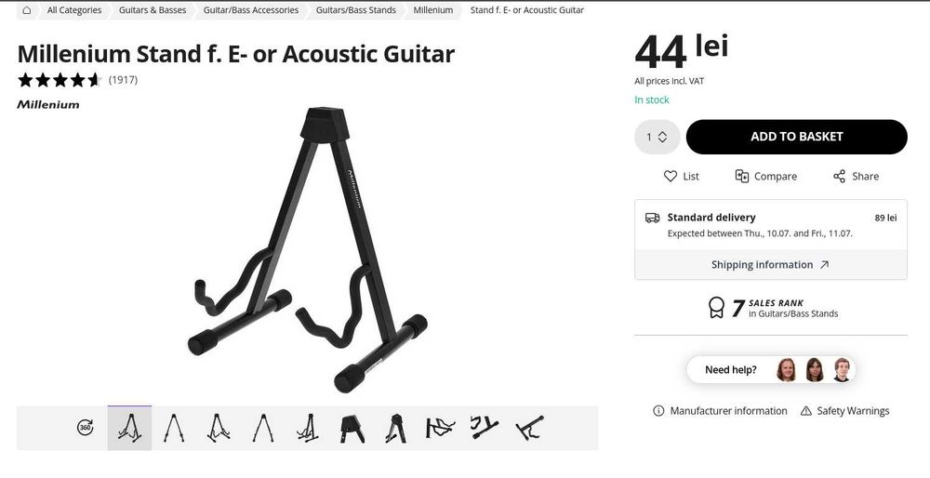
Task: Click the star rating reviews count
Action: [123, 80]
